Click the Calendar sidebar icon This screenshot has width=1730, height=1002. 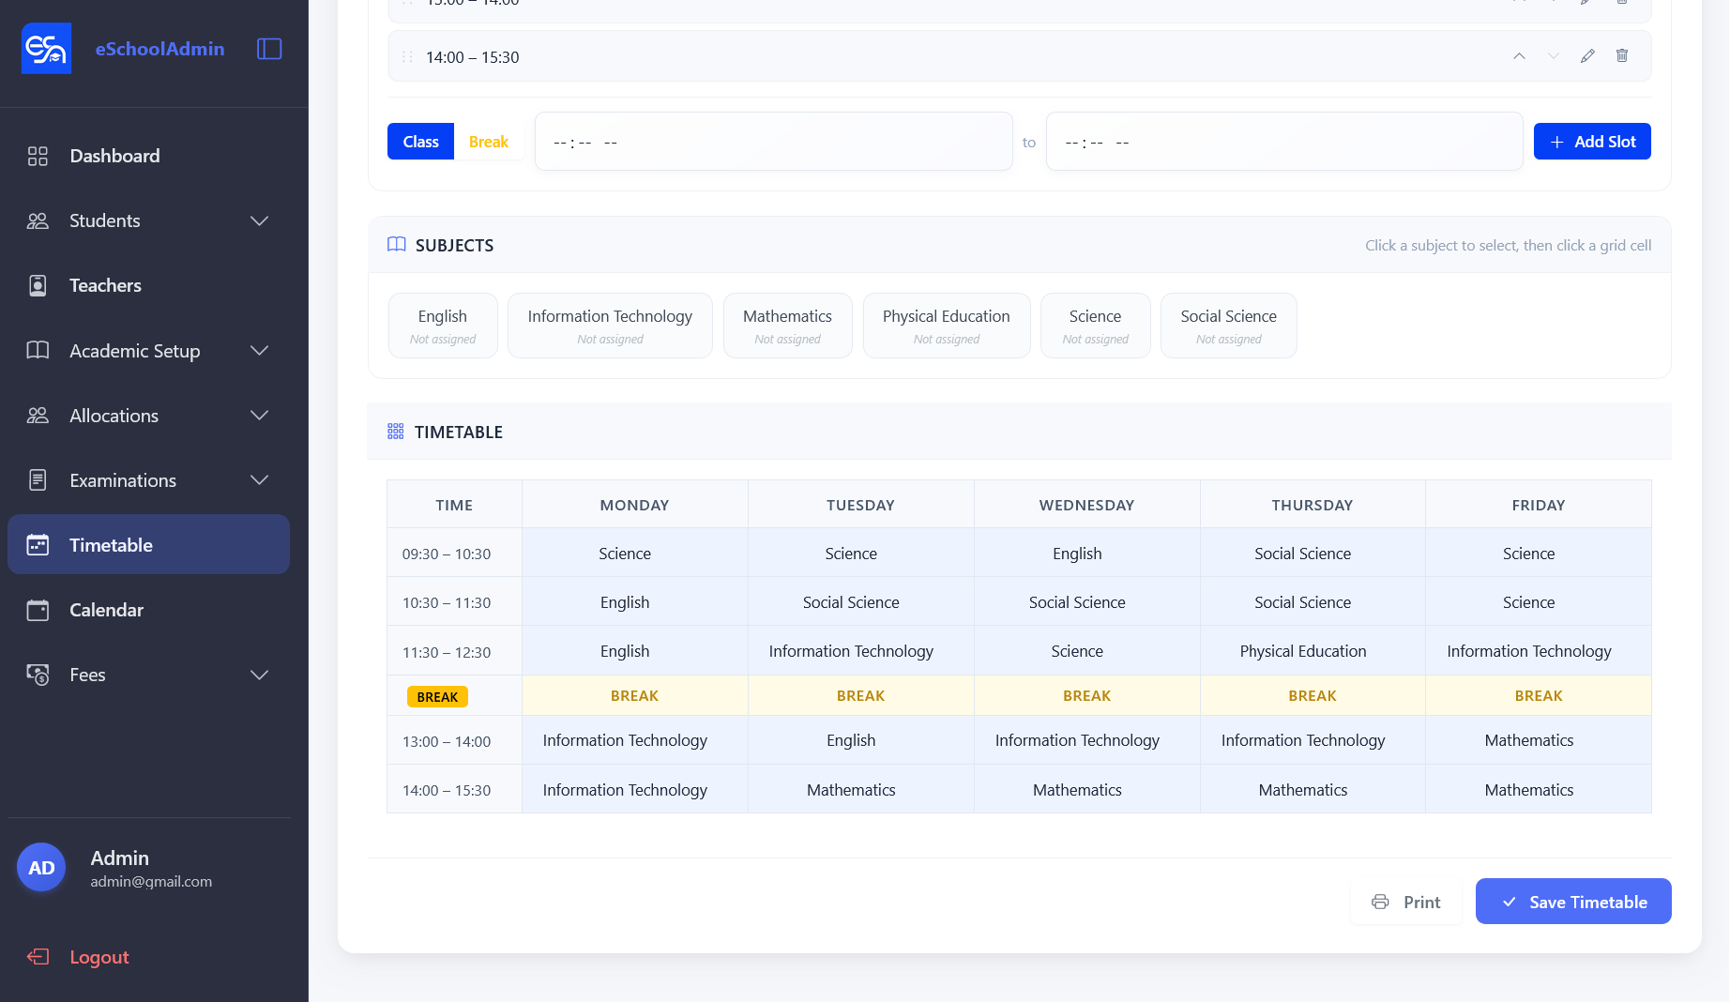click(x=38, y=610)
